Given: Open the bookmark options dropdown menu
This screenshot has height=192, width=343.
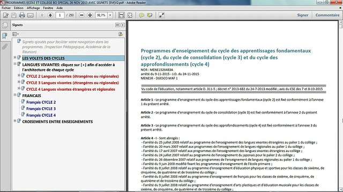Looking at the screenshot, I should pyautogui.click(x=16, y=34).
